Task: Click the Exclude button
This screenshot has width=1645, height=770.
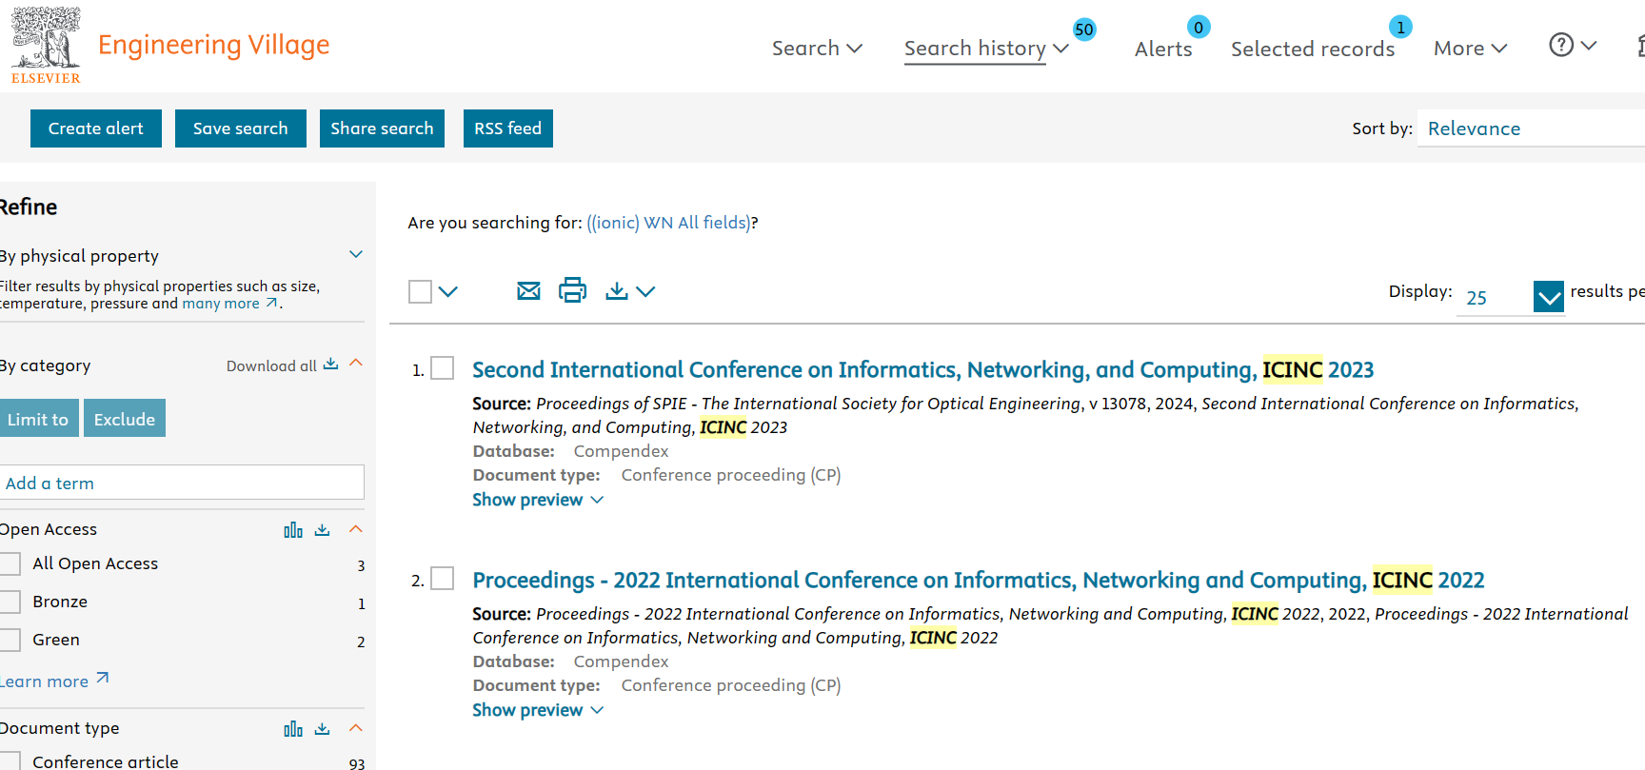Action: [x=125, y=419]
